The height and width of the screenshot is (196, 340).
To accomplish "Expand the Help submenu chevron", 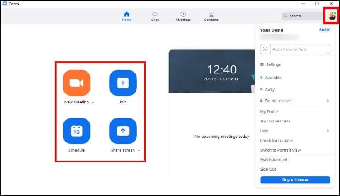I will pyautogui.click(x=328, y=131).
